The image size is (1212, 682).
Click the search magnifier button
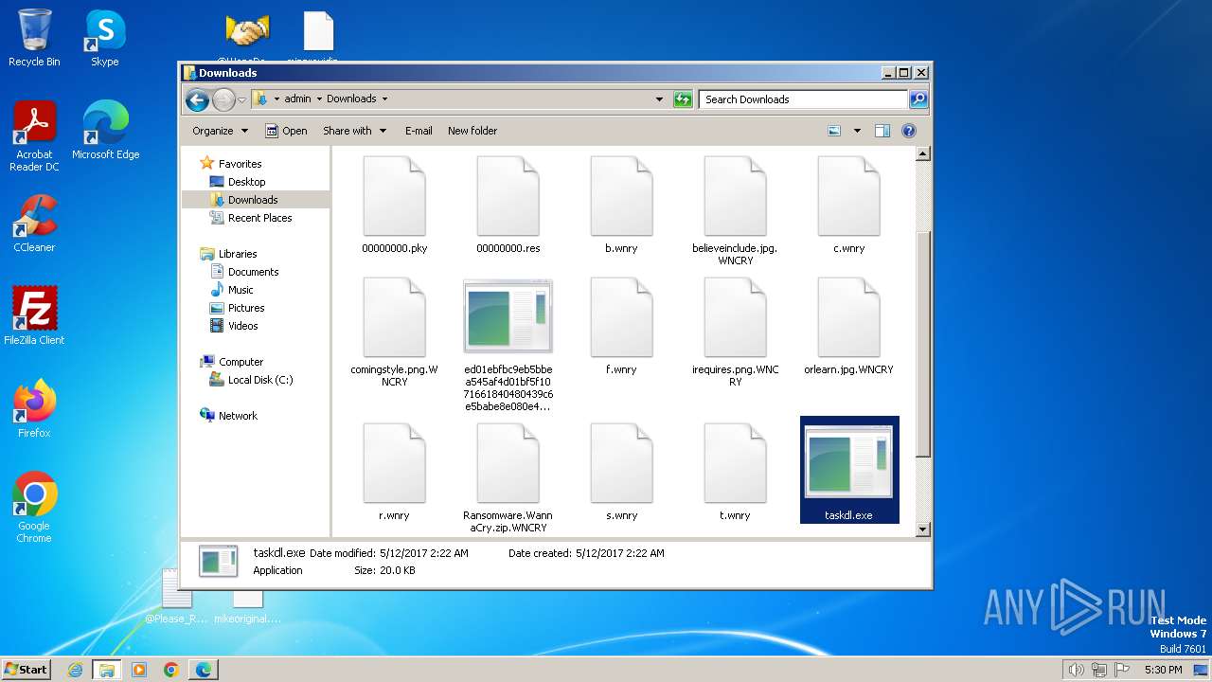click(918, 99)
